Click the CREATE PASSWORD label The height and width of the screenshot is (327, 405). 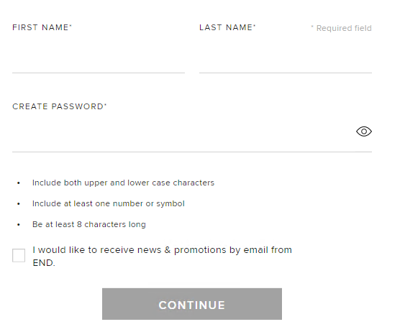coord(58,106)
